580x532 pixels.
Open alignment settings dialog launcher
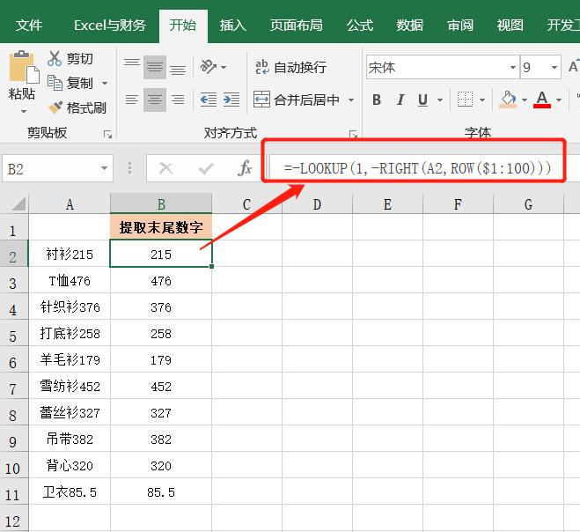point(354,135)
